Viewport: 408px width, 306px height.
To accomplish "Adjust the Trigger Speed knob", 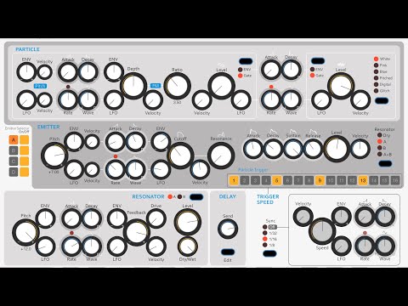I will pos(322,231).
